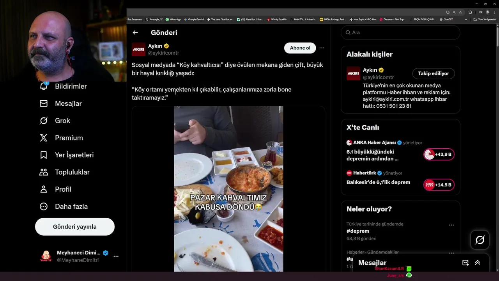The image size is (499, 281).
Task: Open the Topluluklar people icon
Action: [x=44, y=172]
